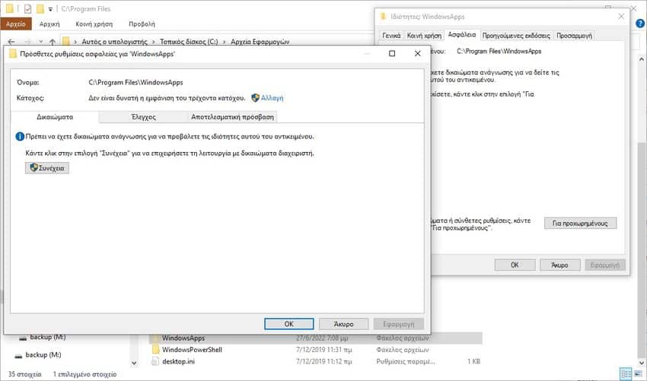Open the Αρχική ribbon tab

click(49, 24)
